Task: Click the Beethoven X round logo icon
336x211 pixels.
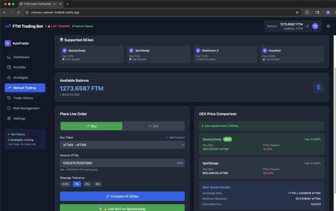Action: click(x=198, y=50)
